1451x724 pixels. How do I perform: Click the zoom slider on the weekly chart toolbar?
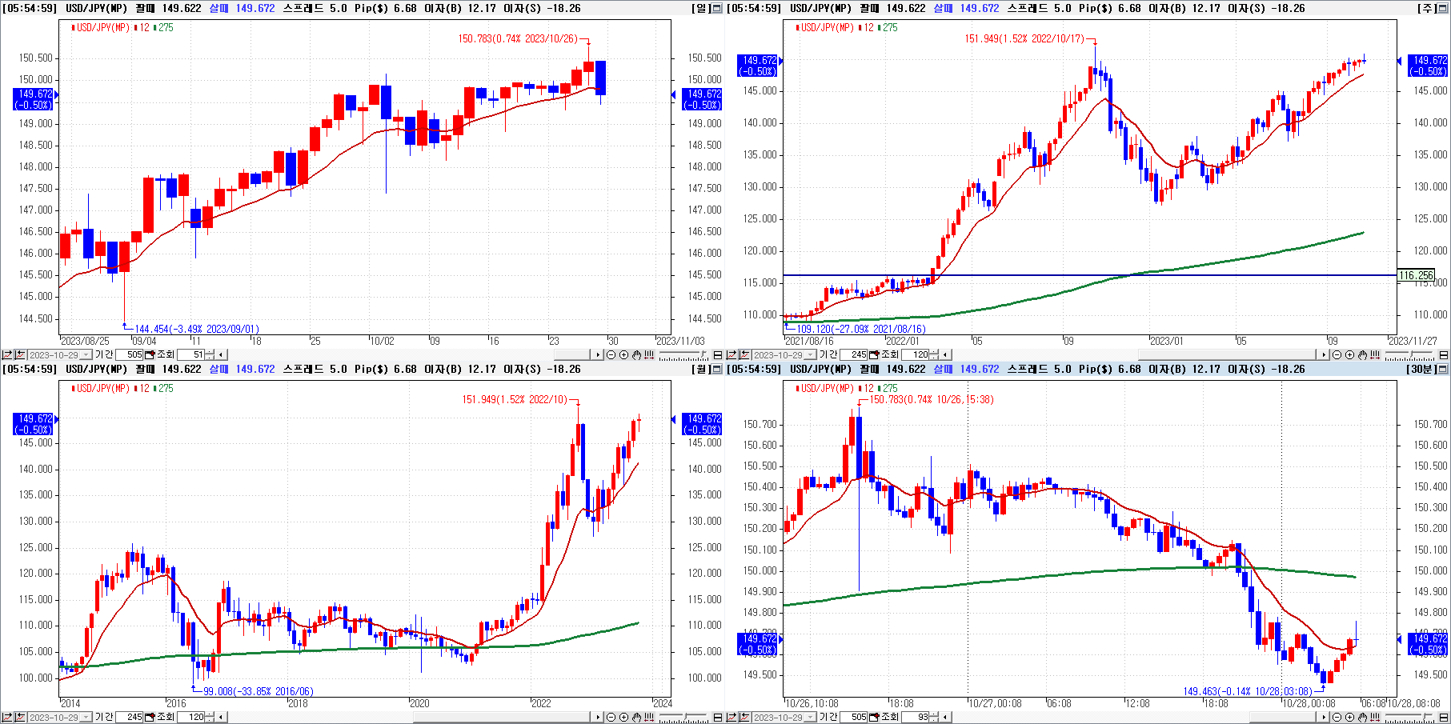[x=1409, y=354]
